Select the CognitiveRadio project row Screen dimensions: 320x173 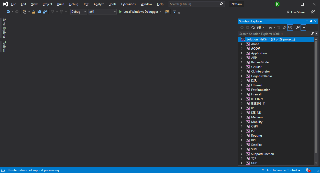point(276,76)
